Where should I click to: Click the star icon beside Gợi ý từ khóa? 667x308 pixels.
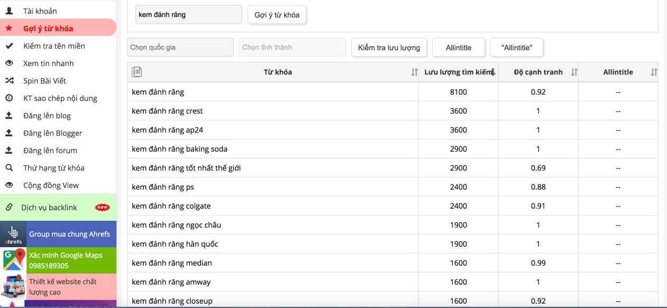click(x=9, y=28)
